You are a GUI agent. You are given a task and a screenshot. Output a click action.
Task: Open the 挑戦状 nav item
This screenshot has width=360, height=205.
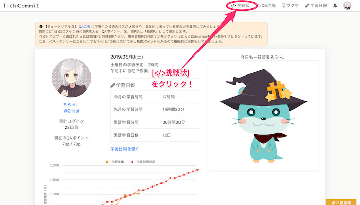tap(240, 5)
